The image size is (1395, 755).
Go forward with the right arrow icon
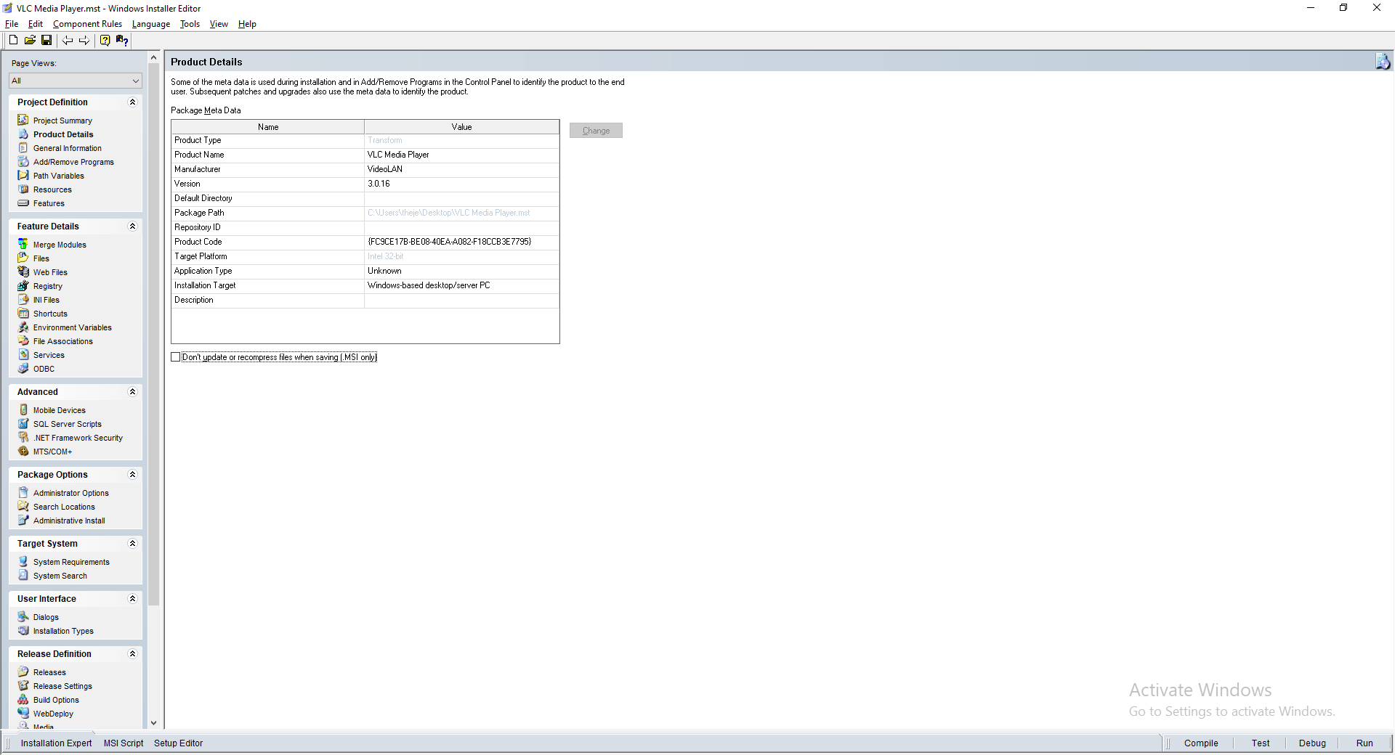point(84,41)
